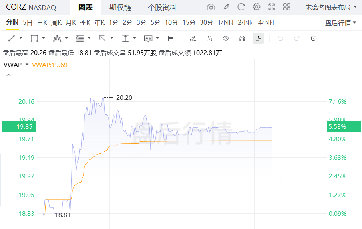Open 未命名图表布局 layout dropdown
362x229 pixels.
[x=330, y=7]
